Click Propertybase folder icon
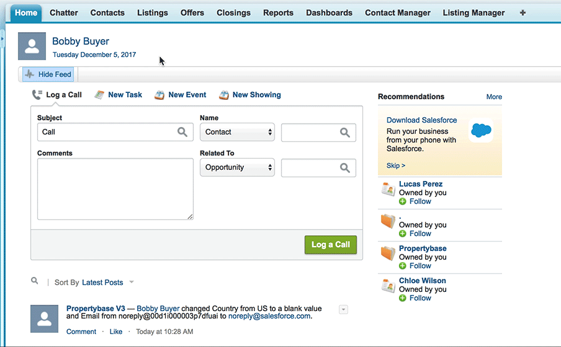 pos(388,253)
